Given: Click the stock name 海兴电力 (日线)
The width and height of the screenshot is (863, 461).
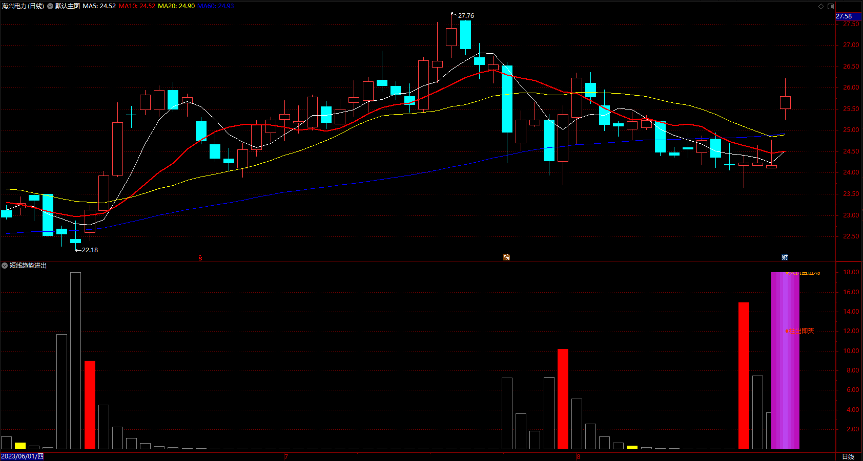Looking at the screenshot, I should pos(23,6).
